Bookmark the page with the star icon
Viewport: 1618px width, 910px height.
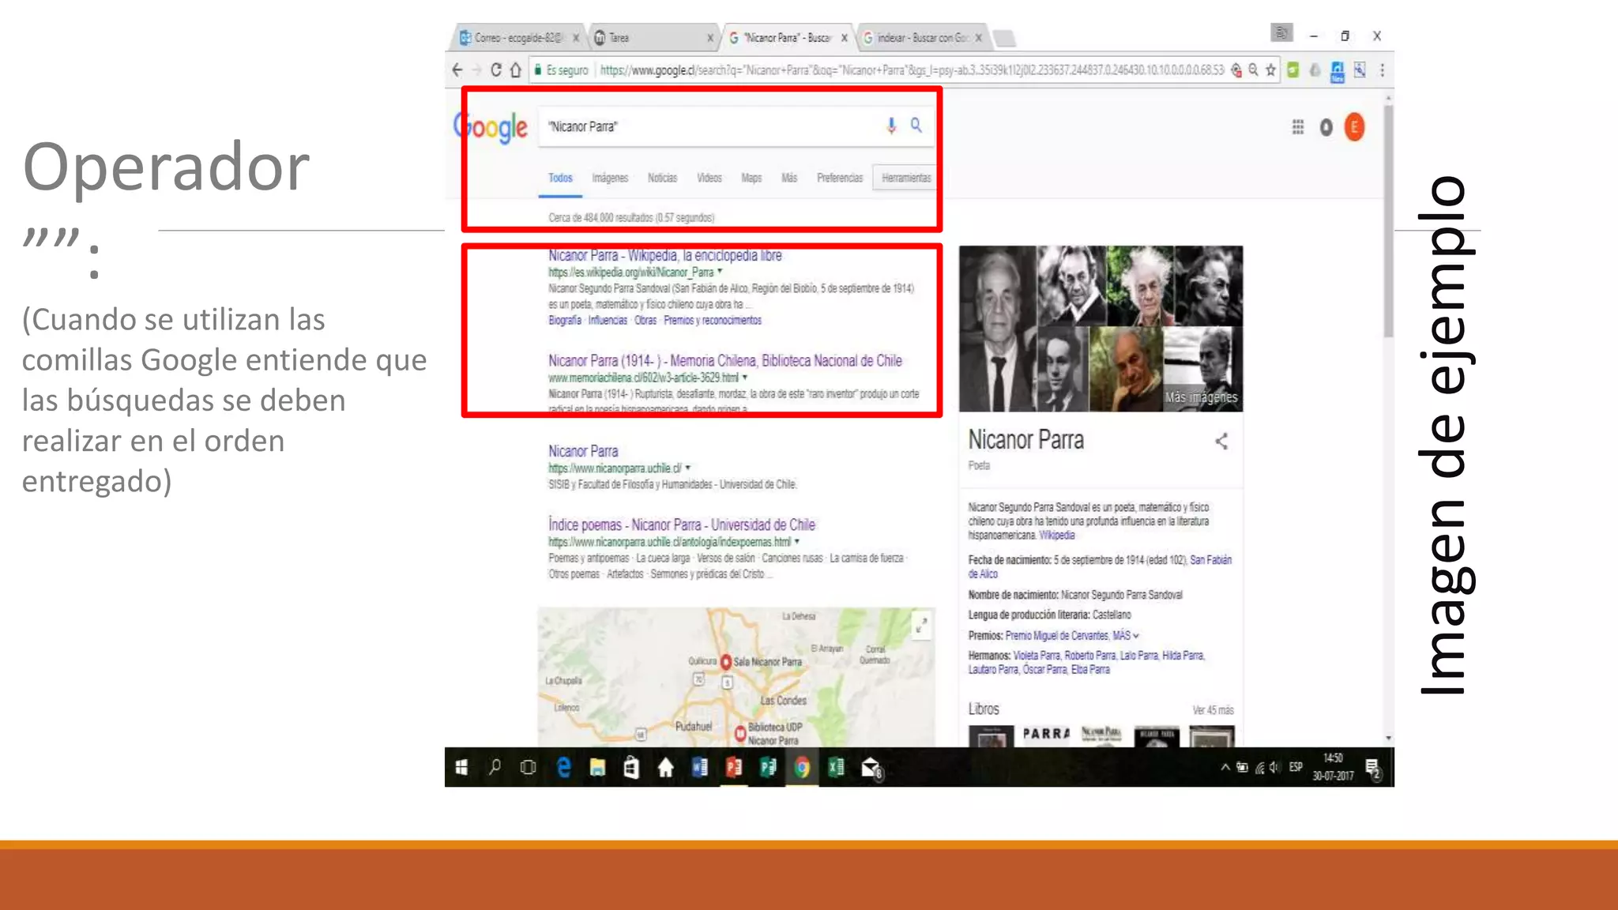(1270, 70)
